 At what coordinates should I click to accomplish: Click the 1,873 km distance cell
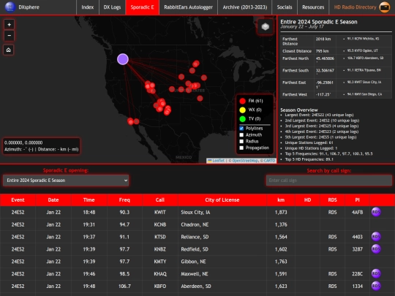point(281,212)
